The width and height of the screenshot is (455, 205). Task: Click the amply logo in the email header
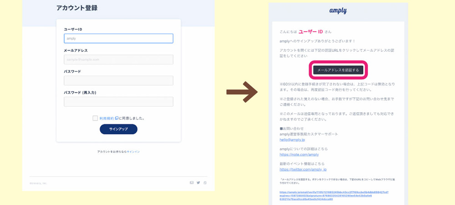click(x=338, y=11)
